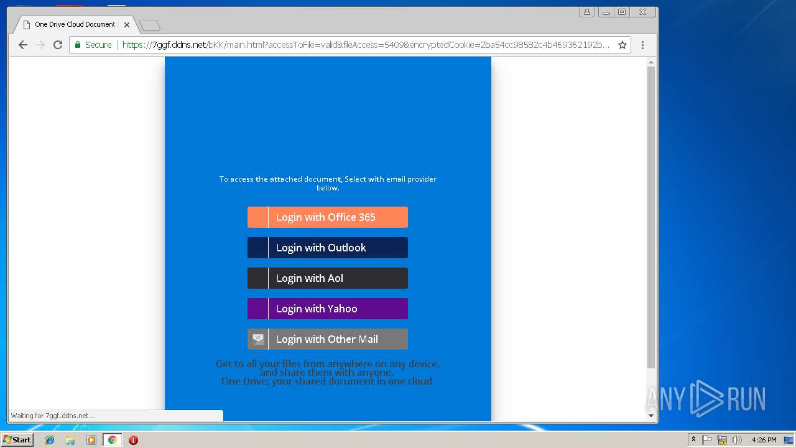Click the 'One Drive; your shared document' text

coord(328,381)
